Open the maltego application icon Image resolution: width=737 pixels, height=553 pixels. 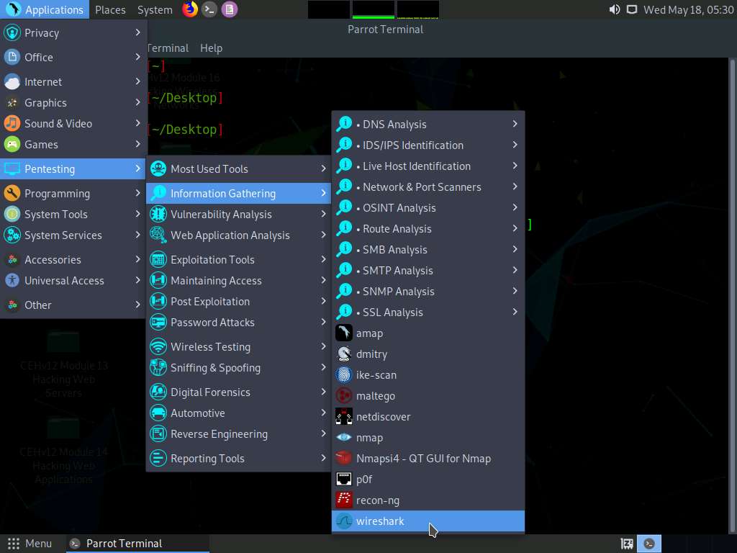[x=344, y=396]
